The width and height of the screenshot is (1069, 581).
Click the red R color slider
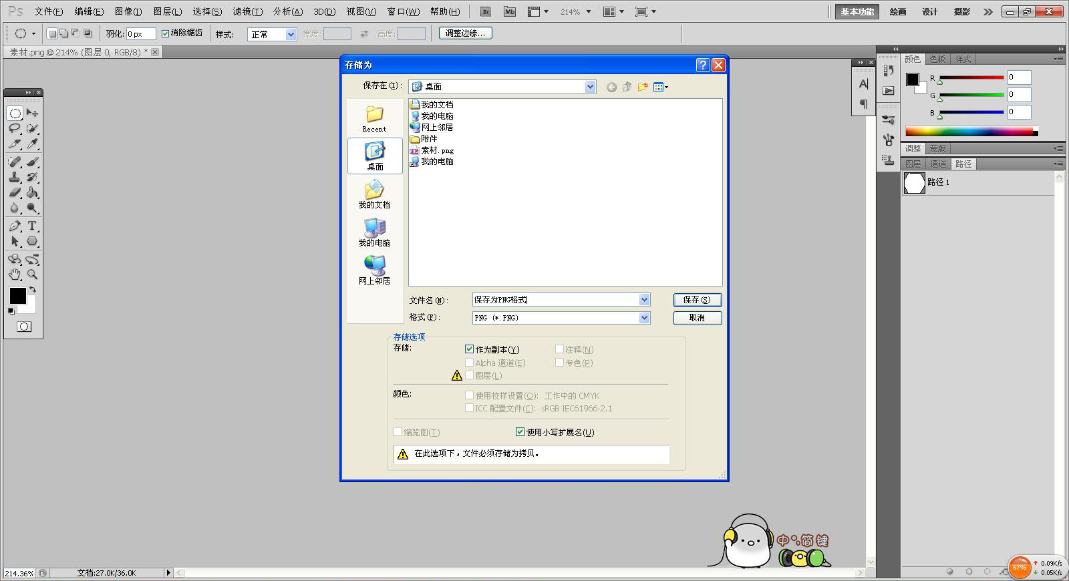tap(971, 77)
